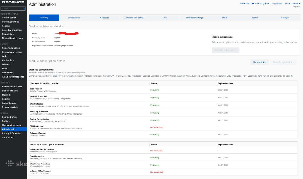Open Active threat response in sidebar
303x179 pixels.
coord(13,77)
